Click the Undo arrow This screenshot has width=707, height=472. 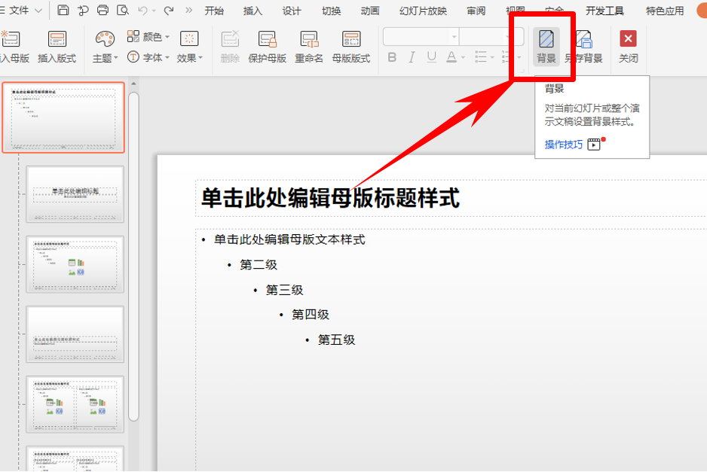(143, 10)
